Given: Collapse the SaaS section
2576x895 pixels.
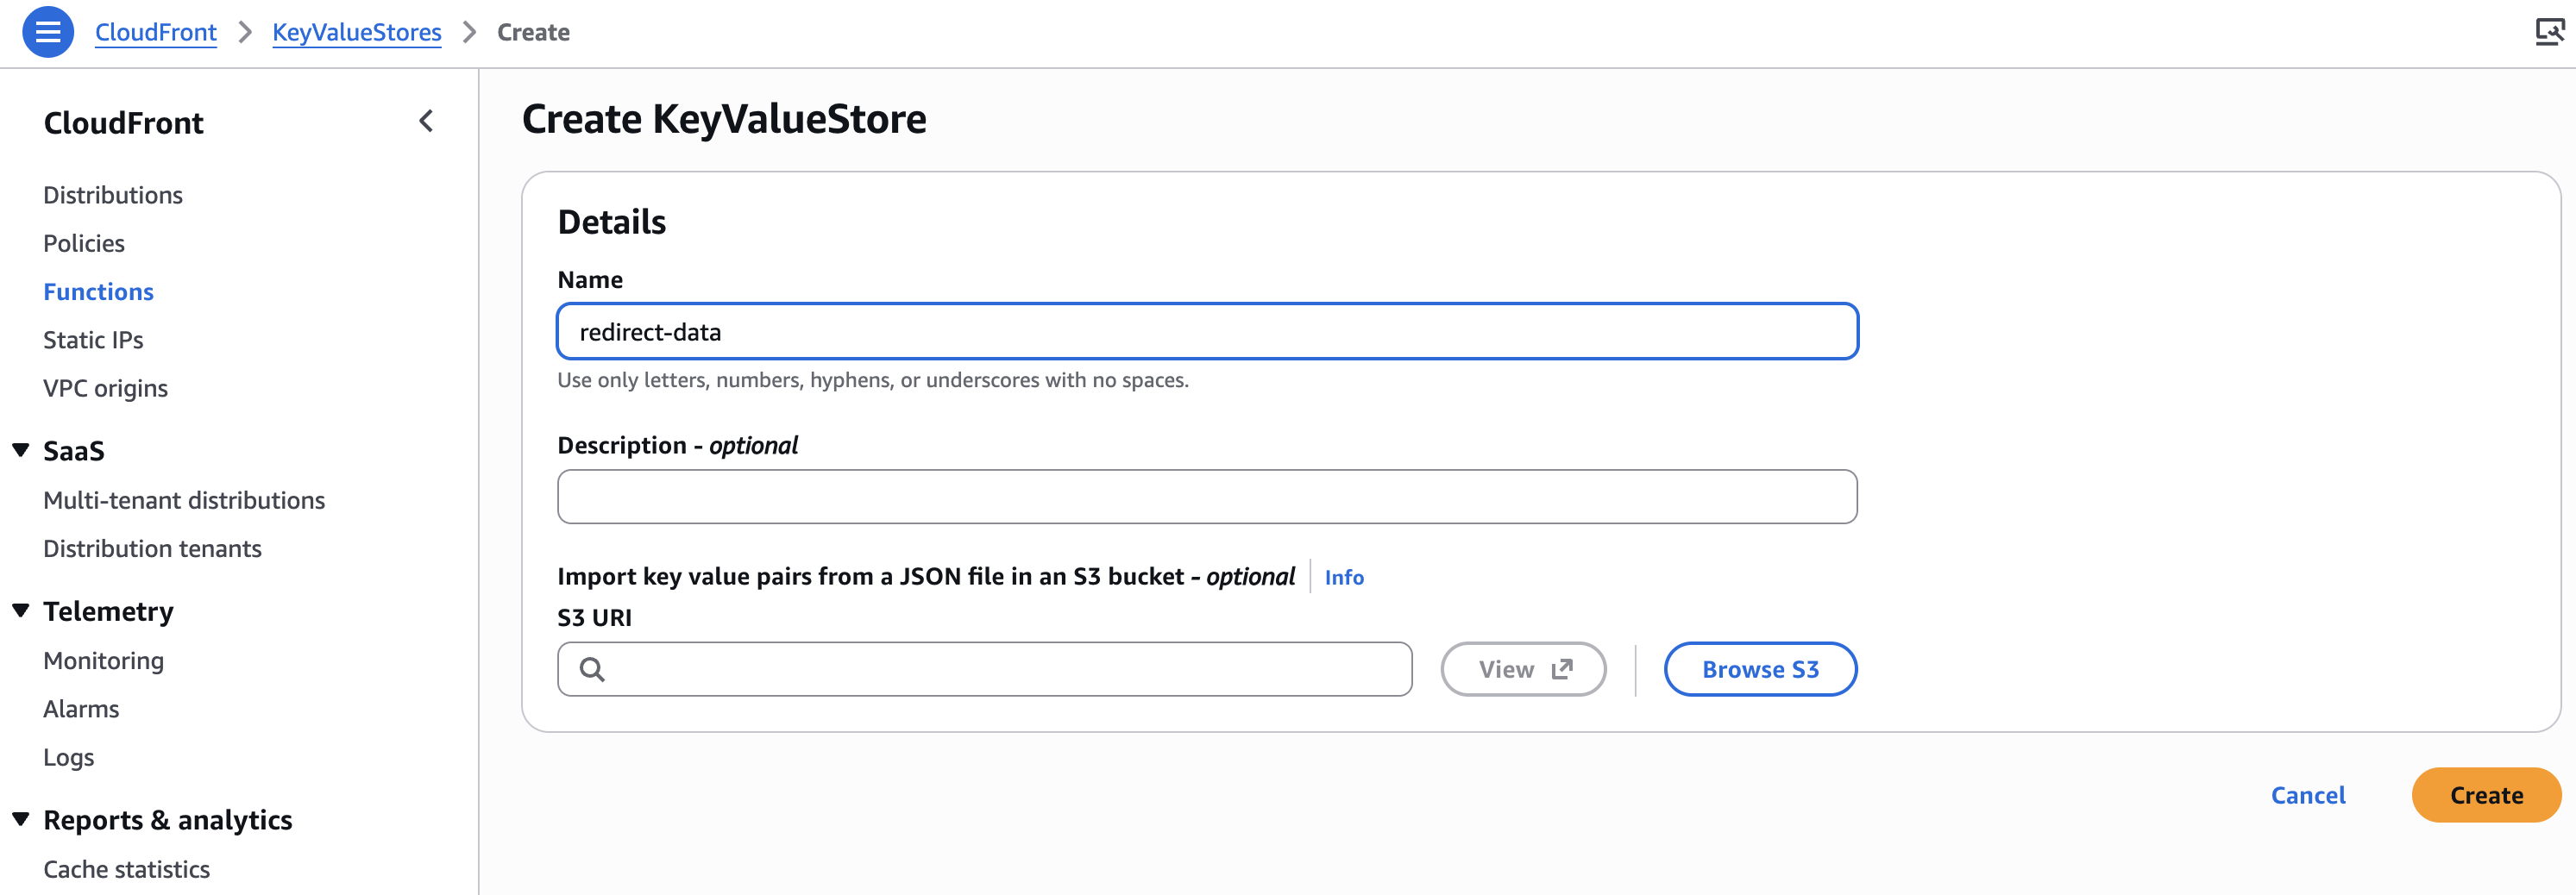Looking at the screenshot, I should [x=21, y=451].
